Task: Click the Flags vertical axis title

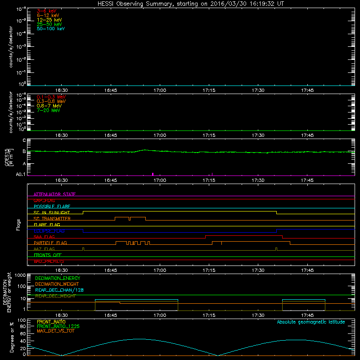Action: 18,225
